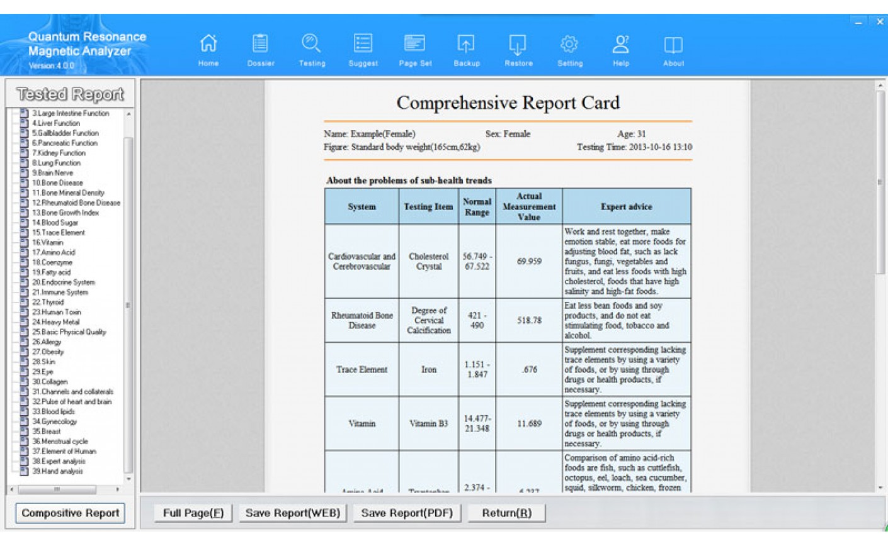The image size is (888, 546).
Task: Click the Cholesterol Crystal table cell
Action: 429,262
